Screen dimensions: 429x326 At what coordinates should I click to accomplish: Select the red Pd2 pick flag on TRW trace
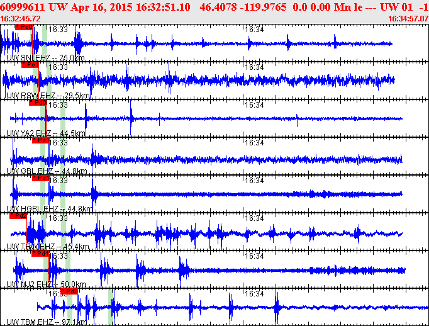[x=18, y=216]
